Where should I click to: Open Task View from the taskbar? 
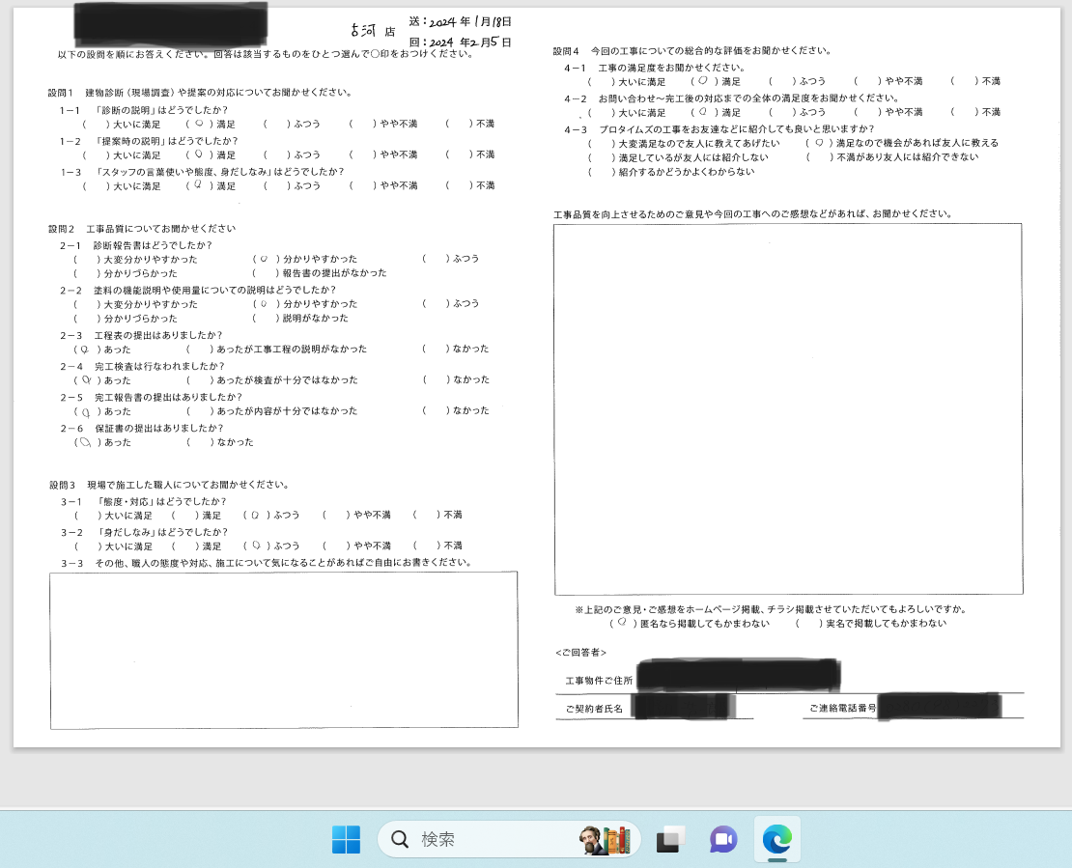coord(670,840)
